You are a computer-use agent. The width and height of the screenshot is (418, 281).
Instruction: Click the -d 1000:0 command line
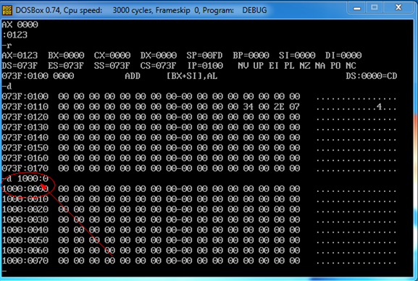(x=25, y=179)
